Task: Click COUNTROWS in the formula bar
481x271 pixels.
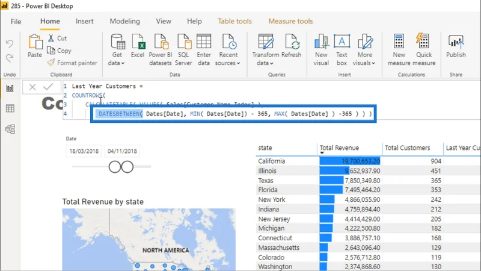Action: pyautogui.click(x=87, y=96)
